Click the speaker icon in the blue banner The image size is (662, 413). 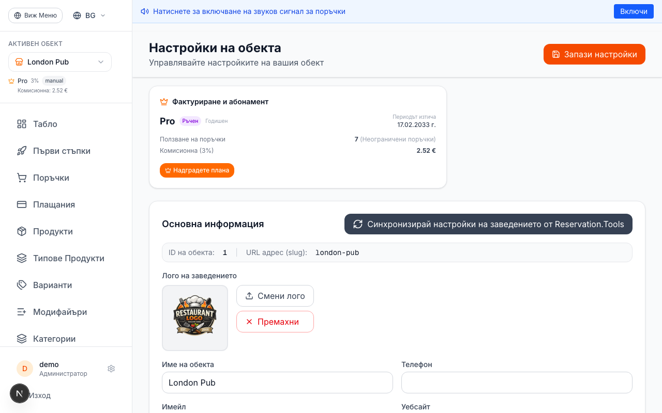pos(144,11)
